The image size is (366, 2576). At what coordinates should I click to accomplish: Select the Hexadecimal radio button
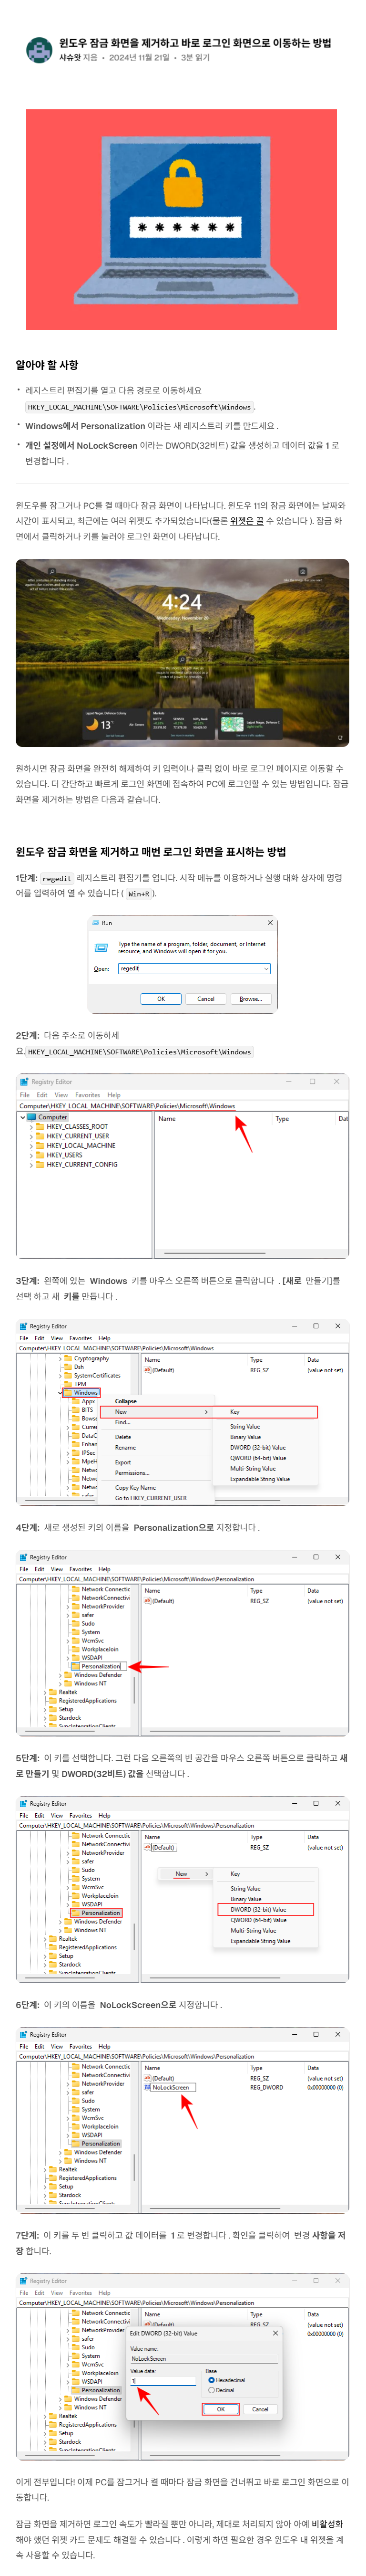[x=212, y=2380]
